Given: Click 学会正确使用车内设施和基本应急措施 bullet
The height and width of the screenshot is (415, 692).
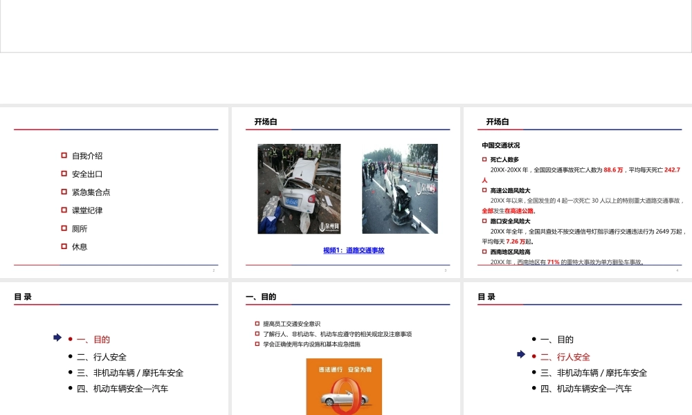Looking at the screenshot, I should 311,344.
